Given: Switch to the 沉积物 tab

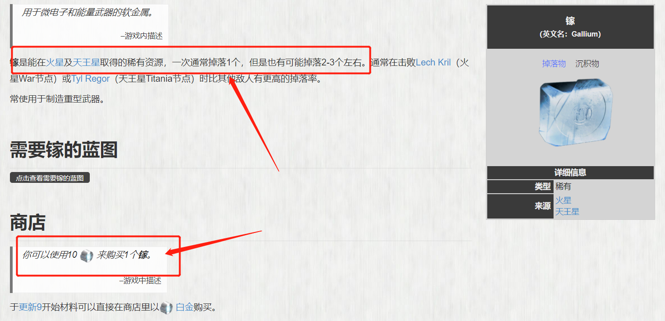Looking at the screenshot, I should pos(587,64).
